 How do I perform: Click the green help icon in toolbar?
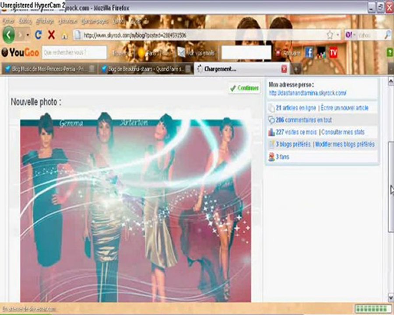point(390,53)
